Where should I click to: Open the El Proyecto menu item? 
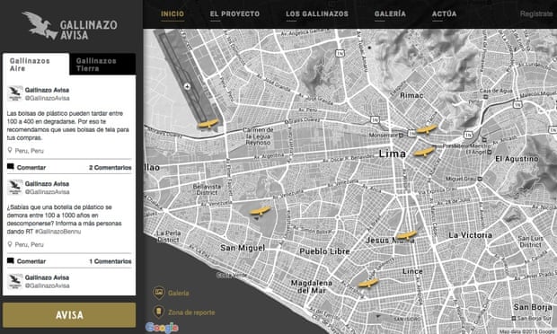coord(234,13)
